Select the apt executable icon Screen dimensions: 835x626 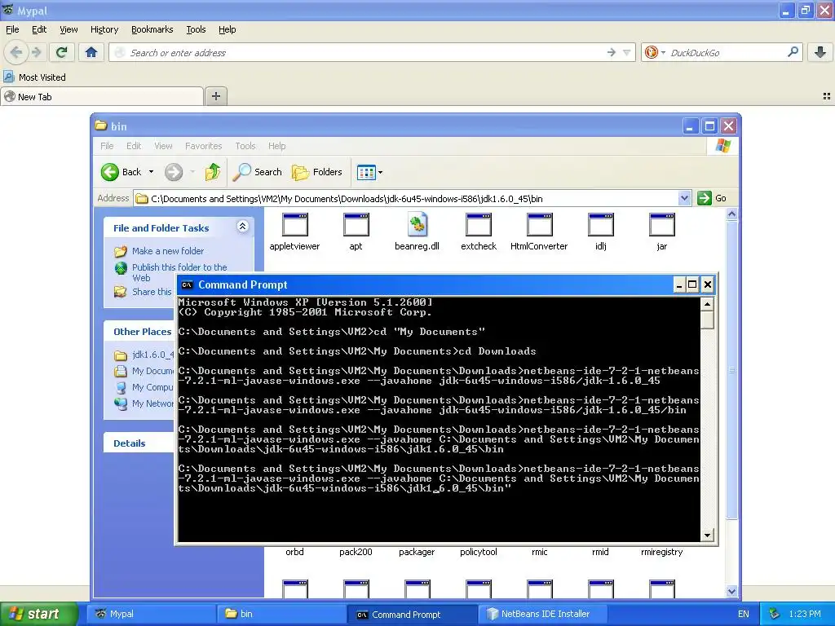(x=356, y=224)
